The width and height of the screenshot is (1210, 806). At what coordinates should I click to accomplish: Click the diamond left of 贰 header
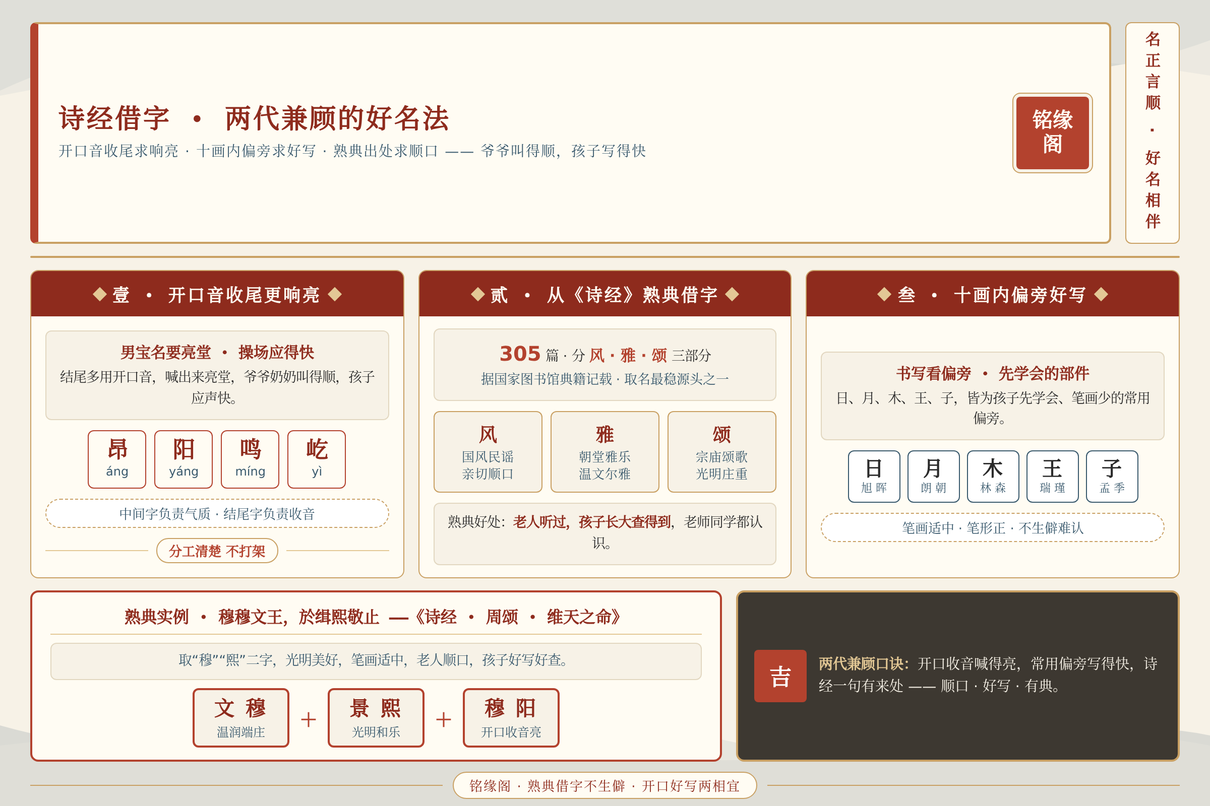pos(477,294)
